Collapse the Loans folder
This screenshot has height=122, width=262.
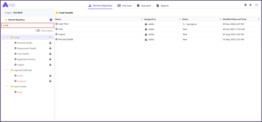(7, 37)
